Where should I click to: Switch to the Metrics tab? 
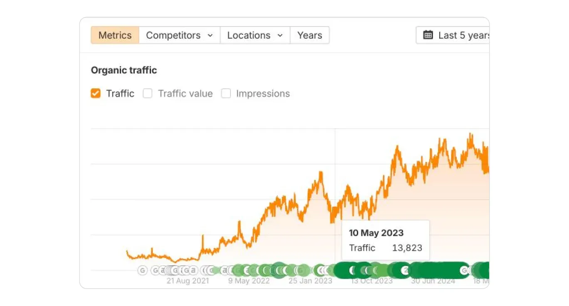click(x=115, y=35)
